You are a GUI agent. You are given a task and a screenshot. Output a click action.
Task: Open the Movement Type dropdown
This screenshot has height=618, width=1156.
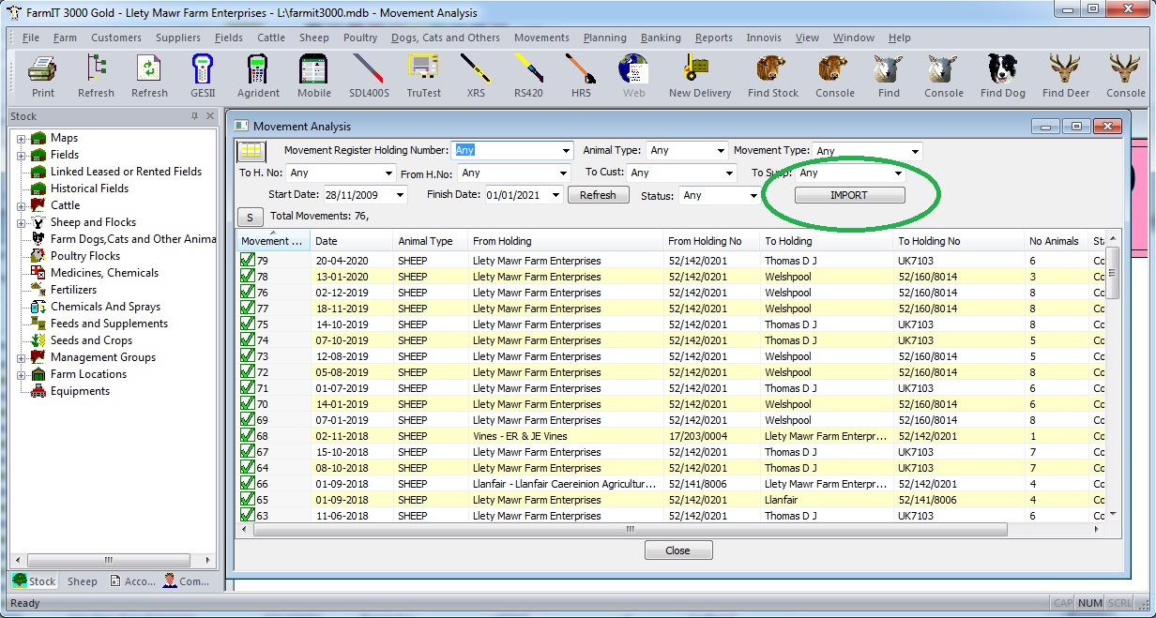(x=916, y=151)
